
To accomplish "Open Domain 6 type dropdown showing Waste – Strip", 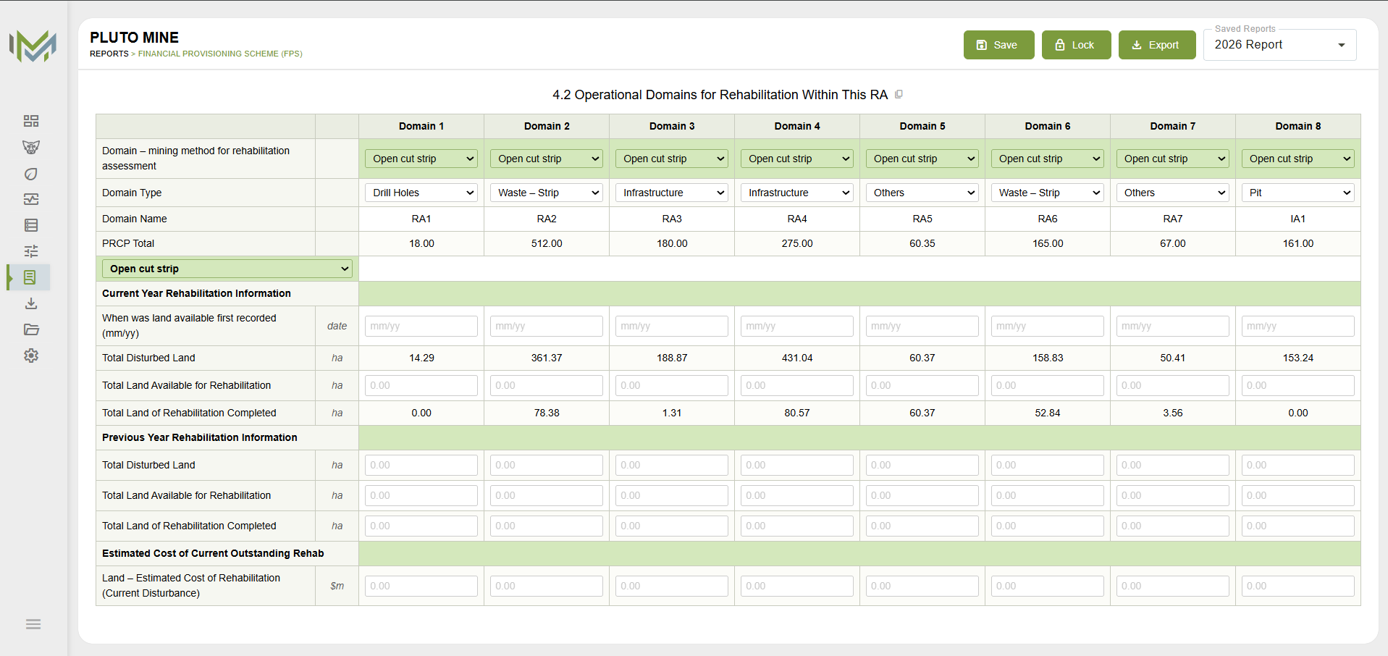I will pos(1048,193).
